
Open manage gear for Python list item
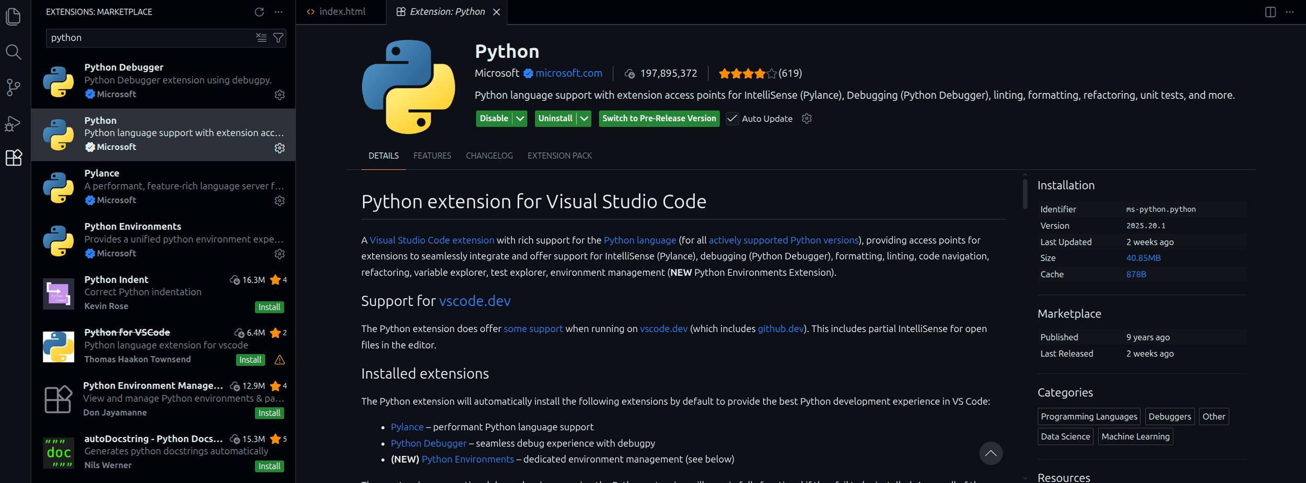[x=279, y=148]
